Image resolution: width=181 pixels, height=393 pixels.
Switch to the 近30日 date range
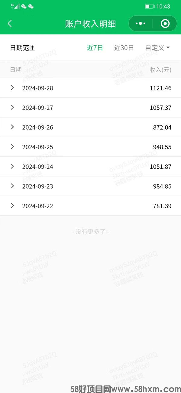(124, 48)
